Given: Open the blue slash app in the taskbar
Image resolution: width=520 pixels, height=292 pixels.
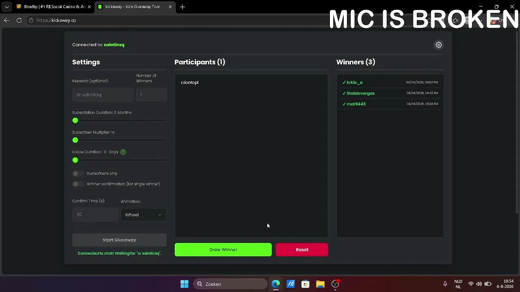Looking at the screenshot, I should point(290,284).
